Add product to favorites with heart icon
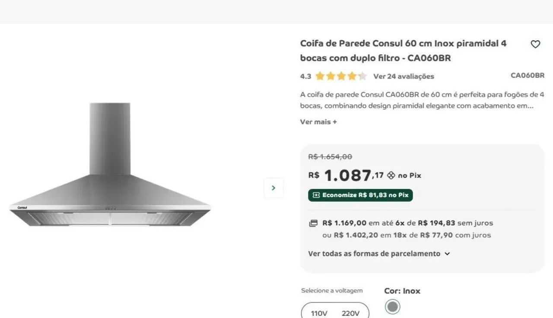553x318 pixels. pyautogui.click(x=535, y=44)
